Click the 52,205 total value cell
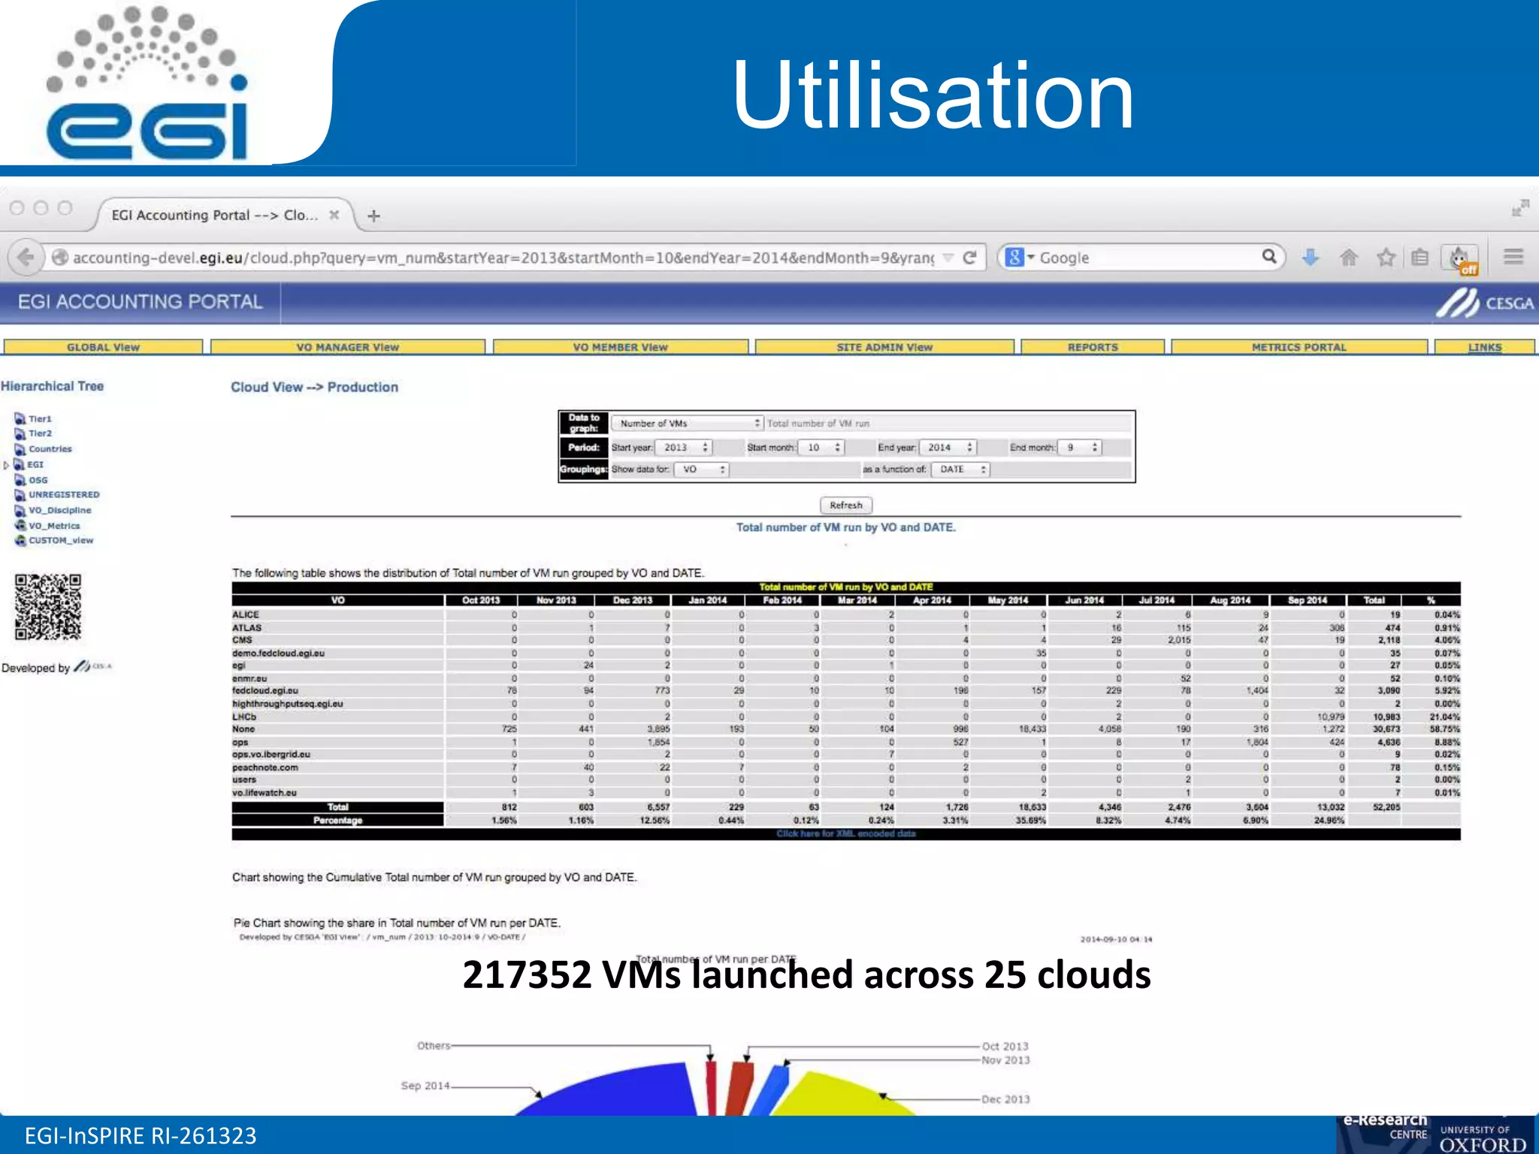Viewport: 1539px width, 1154px height. (1386, 807)
